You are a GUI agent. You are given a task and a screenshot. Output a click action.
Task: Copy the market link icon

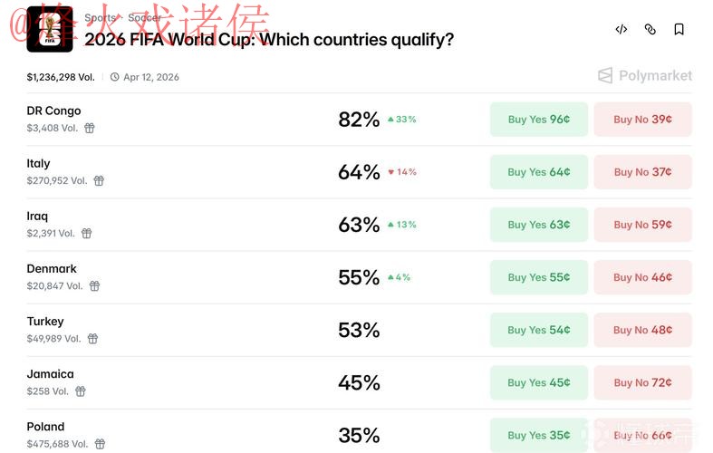650,30
